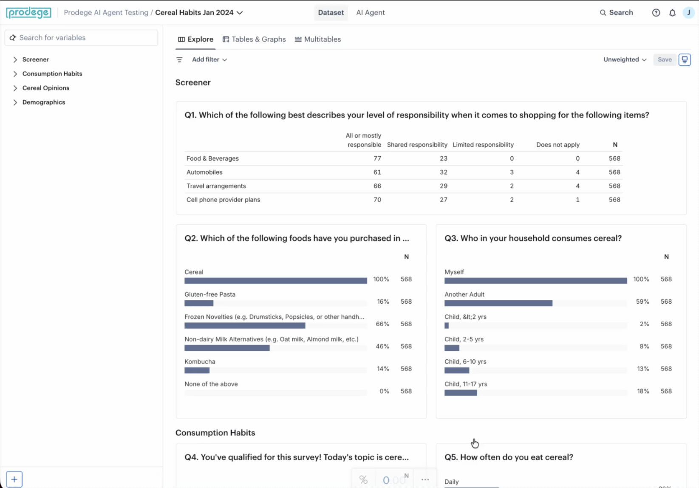Open the user avatar J menu
Screen dimensions: 699x488
tap(688, 13)
